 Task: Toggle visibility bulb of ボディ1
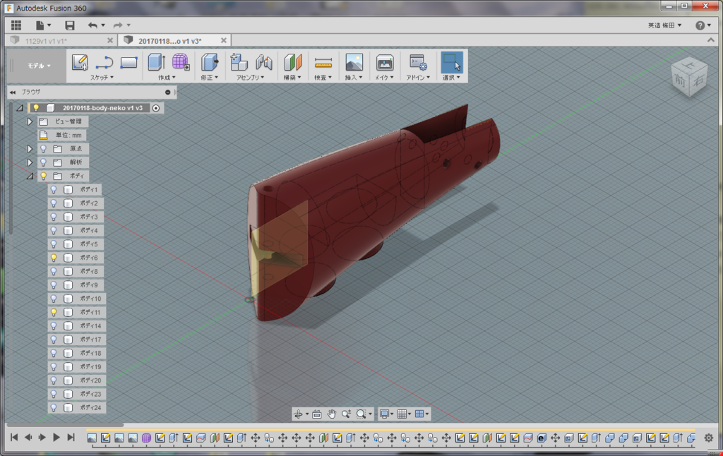tap(54, 189)
